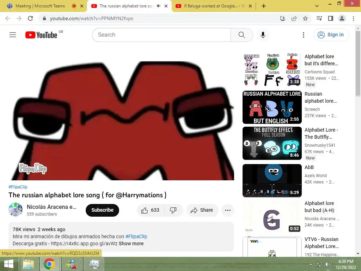Viewport: 361px width, 271px height.
Task: Open Russian Alphabet Lore But English thumbnail
Action: click(272, 107)
